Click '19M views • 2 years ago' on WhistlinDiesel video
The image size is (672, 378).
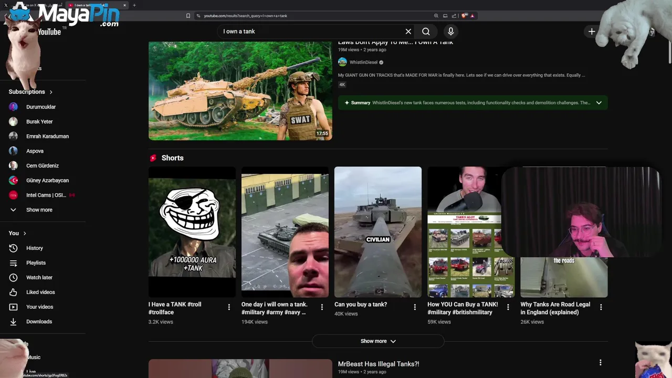click(362, 50)
